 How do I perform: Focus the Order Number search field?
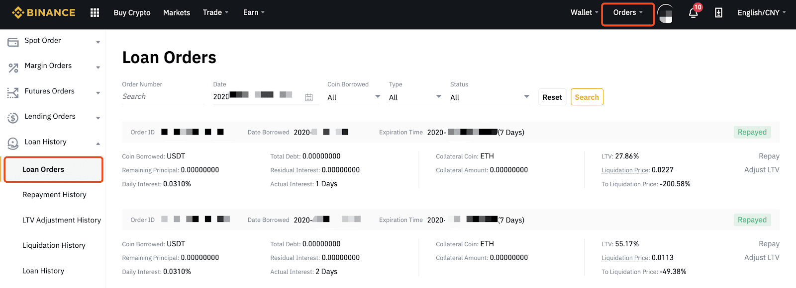point(163,97)
